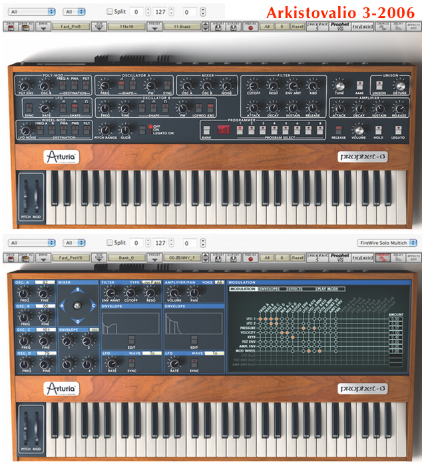This screenshot has width=426, height=466.
Task: Toggle the UNISON switch
Action: click(x=379, y=86)
